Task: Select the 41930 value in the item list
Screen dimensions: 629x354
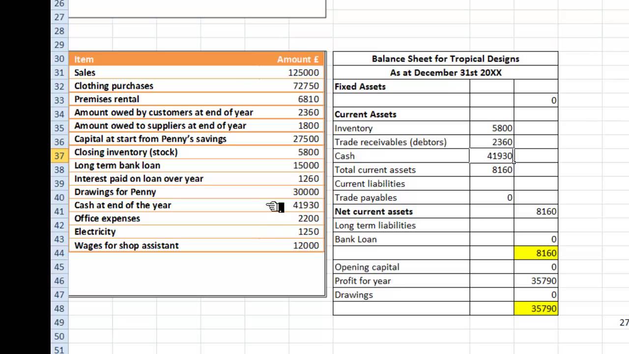Action: coord(306,205)
